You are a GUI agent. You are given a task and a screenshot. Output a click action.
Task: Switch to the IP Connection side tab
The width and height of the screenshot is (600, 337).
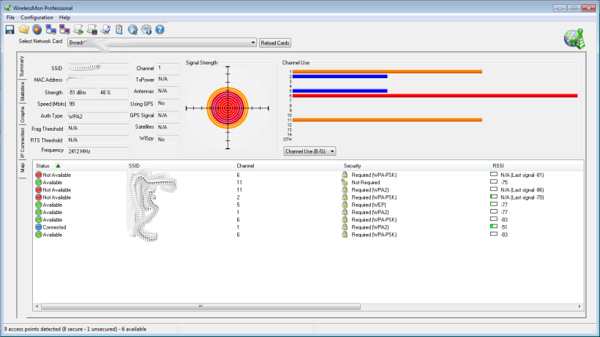click(x=22, y=143)
